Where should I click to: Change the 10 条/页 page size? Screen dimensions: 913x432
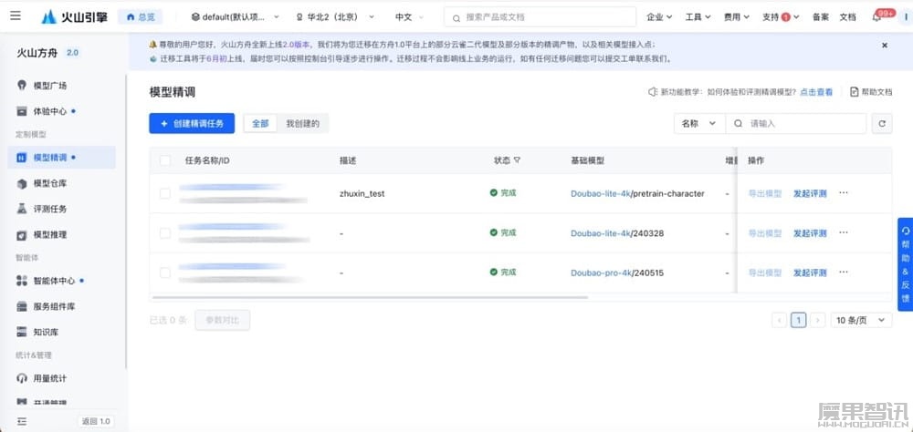coord(861,320)
